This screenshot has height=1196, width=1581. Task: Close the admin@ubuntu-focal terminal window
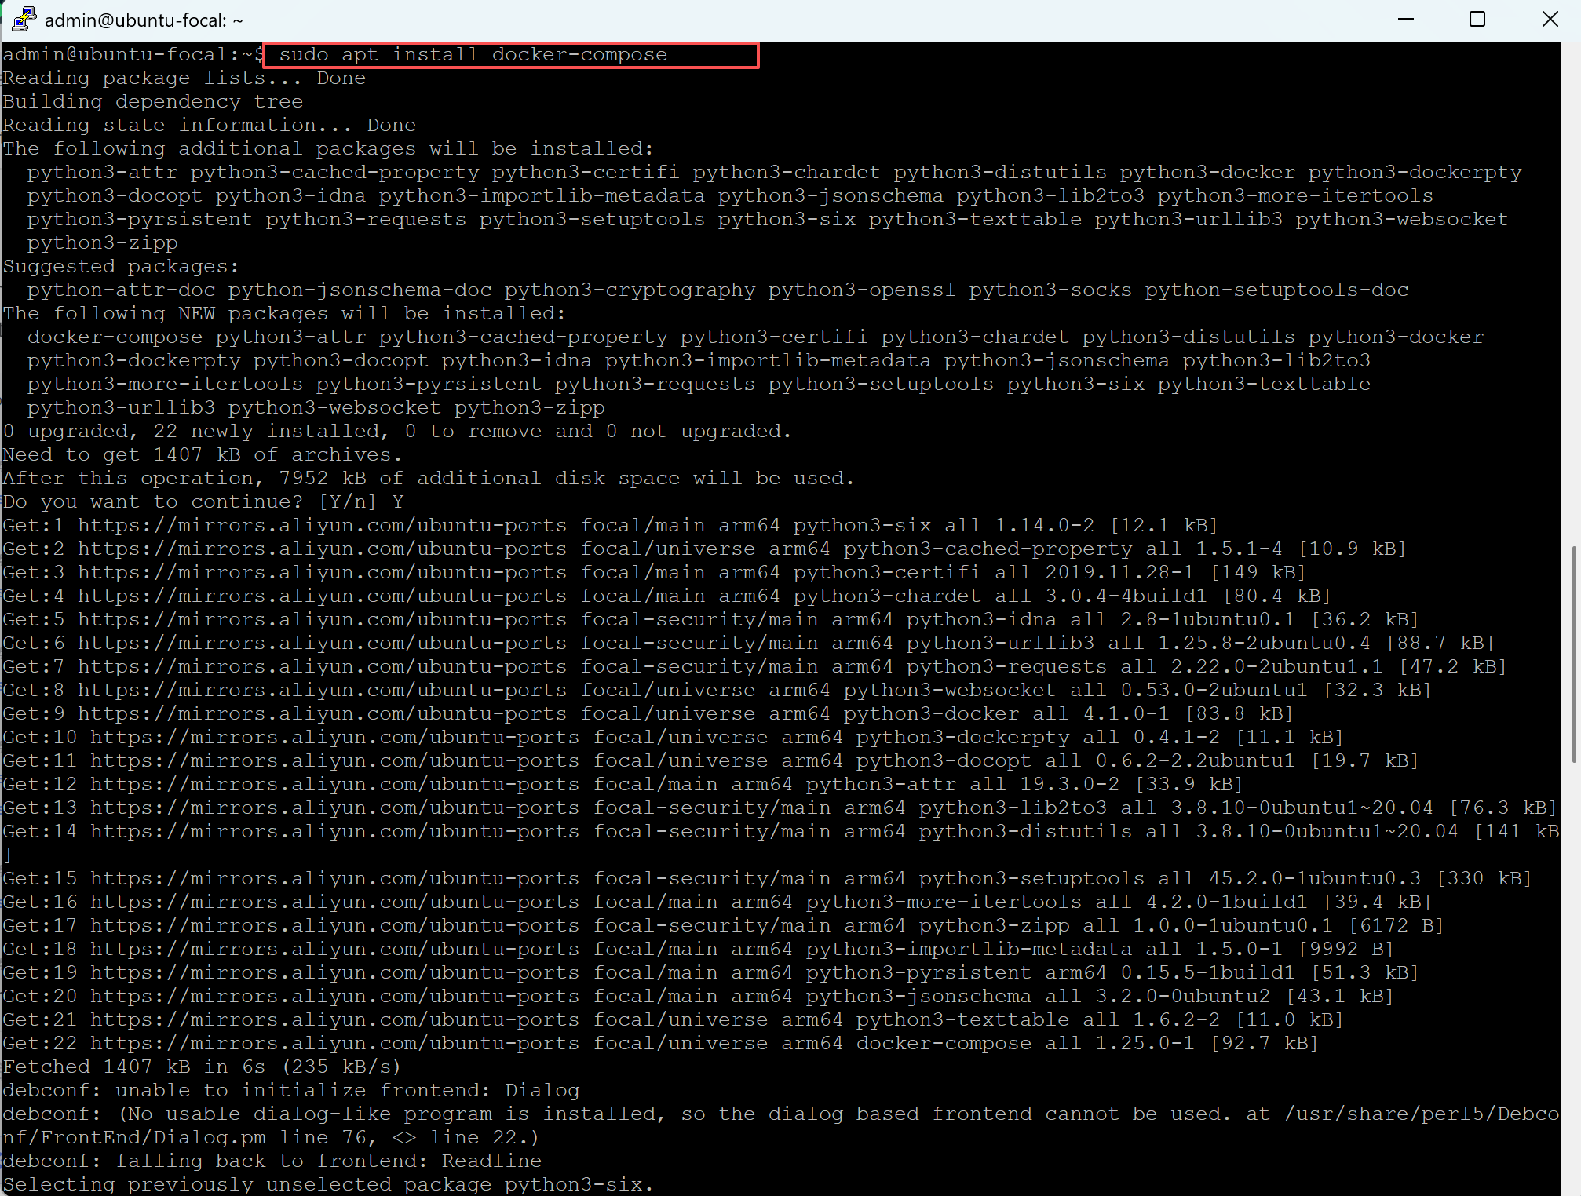(1550, 19)
